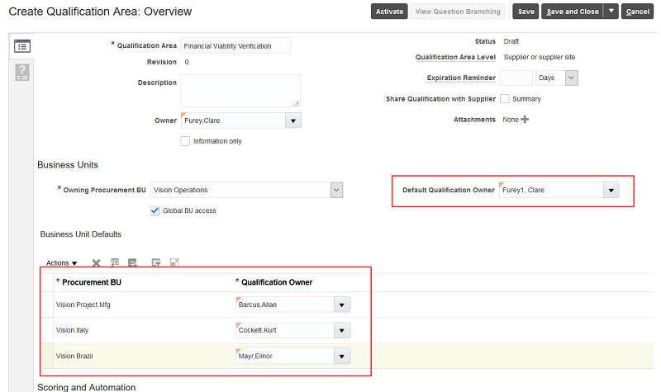Open the Overview side tab icon
The height and width of the screenshot is (392, 661).
tap(22, 46)
